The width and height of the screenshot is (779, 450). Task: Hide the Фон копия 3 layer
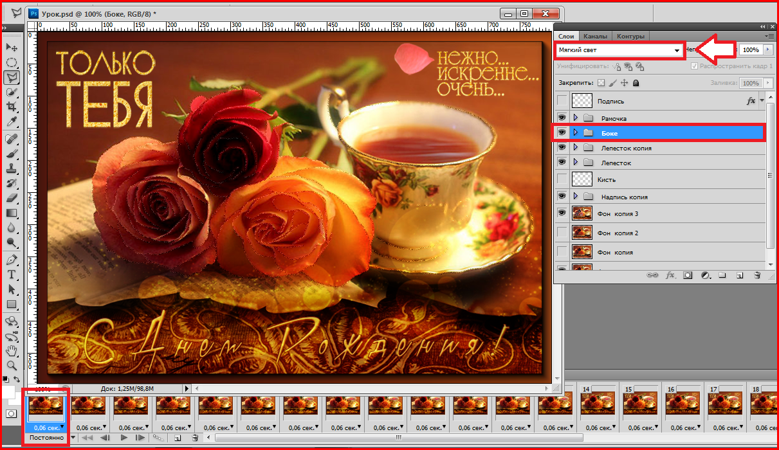[x=562, y=213]
